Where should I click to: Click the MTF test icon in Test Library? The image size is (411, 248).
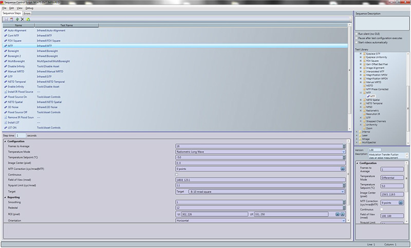coord(369,96)
